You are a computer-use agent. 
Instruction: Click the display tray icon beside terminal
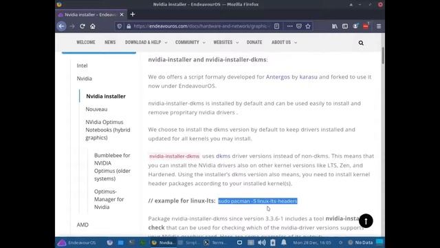tap(239, 242)
